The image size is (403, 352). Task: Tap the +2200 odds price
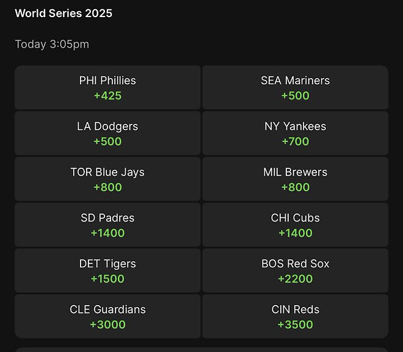295,279
